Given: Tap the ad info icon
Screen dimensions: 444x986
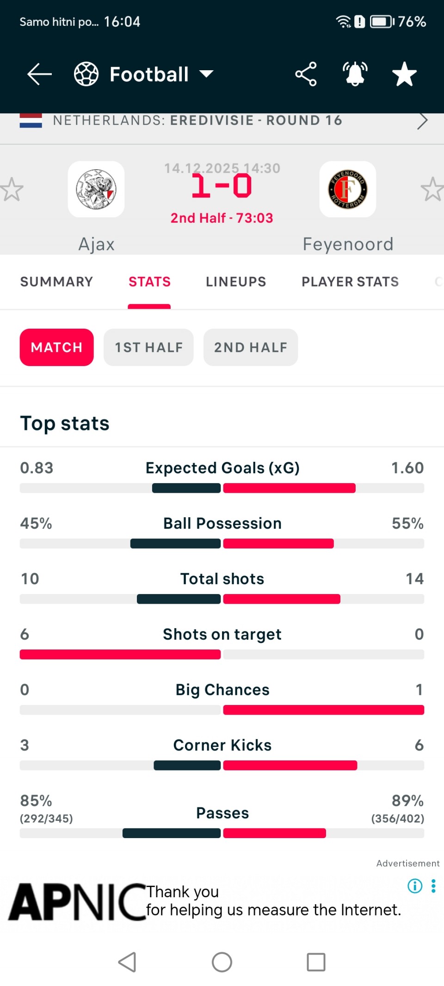Looking at the screenshot, I should 415,886.
